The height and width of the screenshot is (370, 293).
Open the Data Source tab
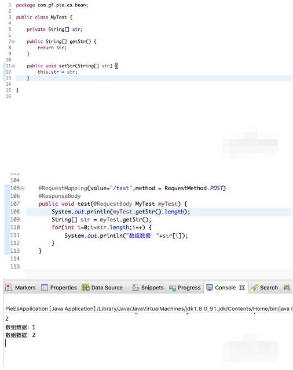[102, 288]
